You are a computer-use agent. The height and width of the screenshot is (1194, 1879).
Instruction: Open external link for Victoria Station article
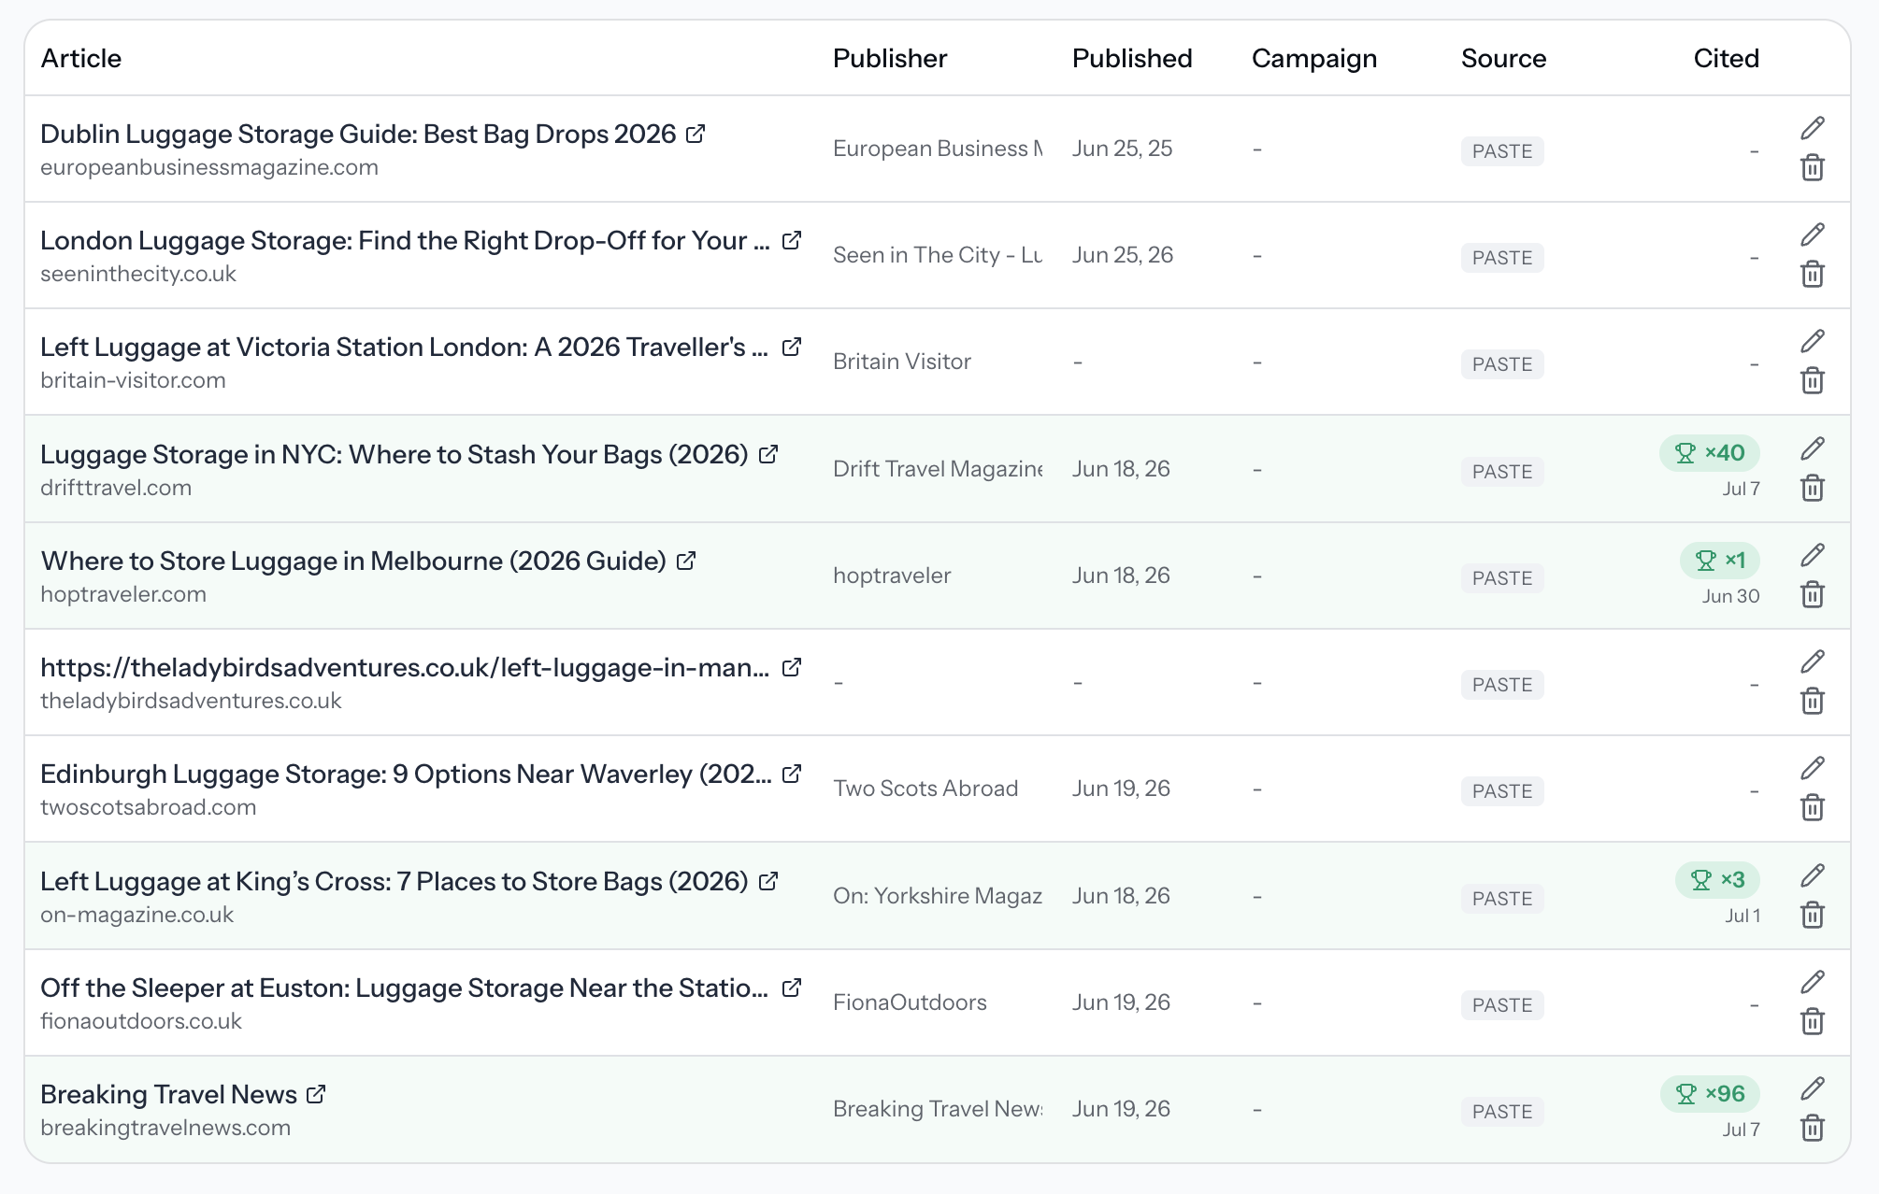point(792,347)
